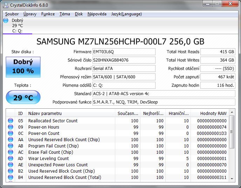
Task: Click status orb for Program Fail Count (Chip)
Action: (11, 146)
